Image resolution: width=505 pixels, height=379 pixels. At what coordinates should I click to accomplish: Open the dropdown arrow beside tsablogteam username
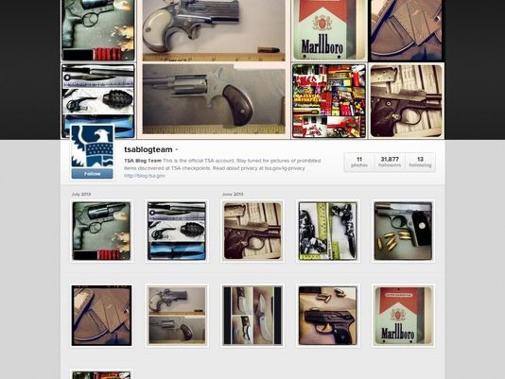point(177,150)
